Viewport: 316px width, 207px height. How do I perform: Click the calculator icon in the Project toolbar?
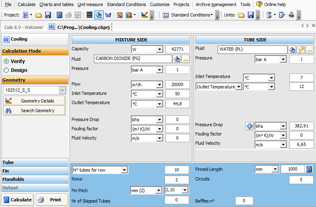59,15
